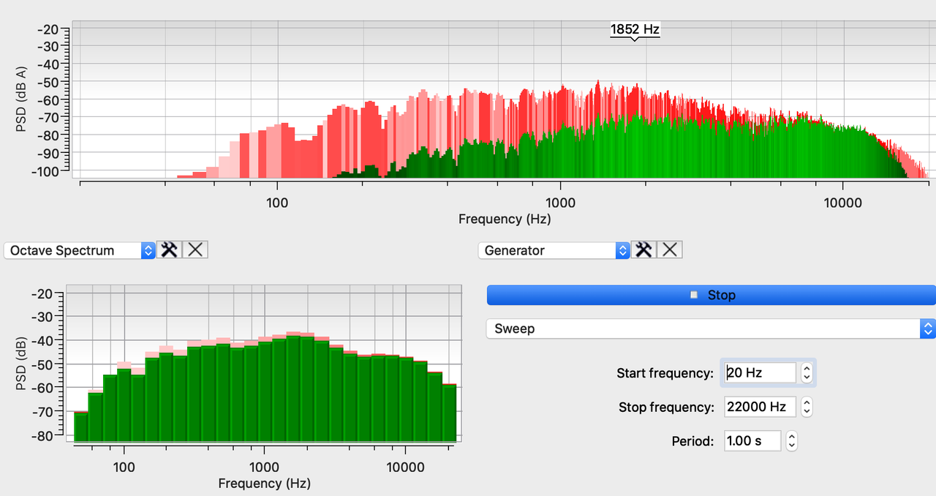Click the spectrum Frequency (Hz) axis label

point(505,219)
